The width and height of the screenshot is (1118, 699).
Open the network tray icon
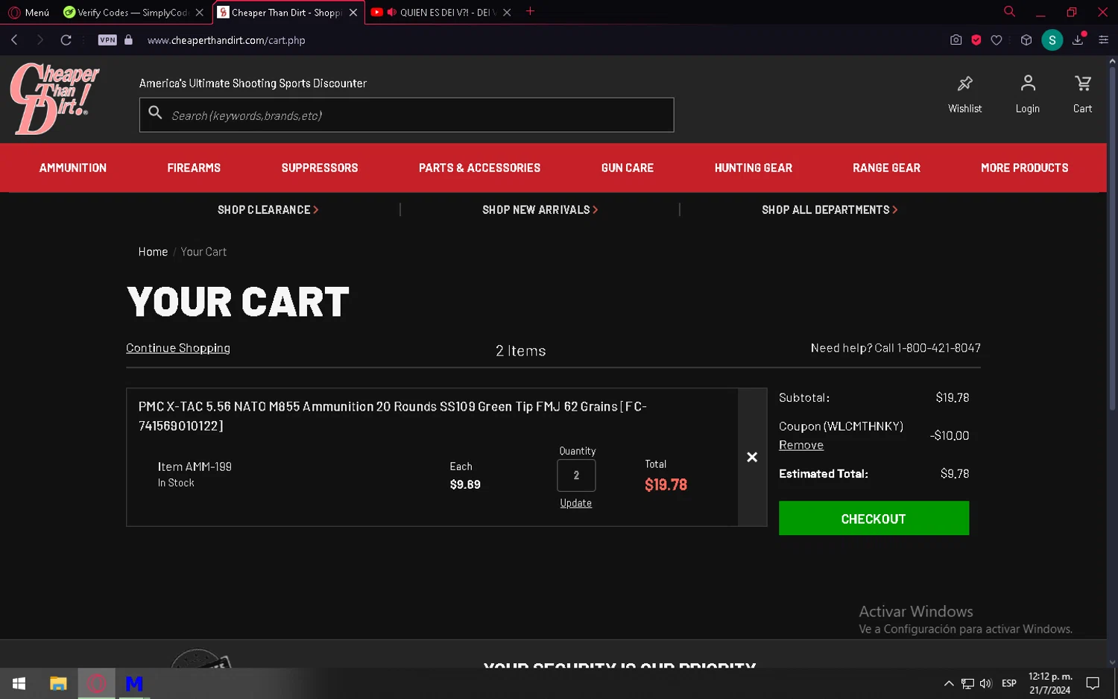(967, 683)
